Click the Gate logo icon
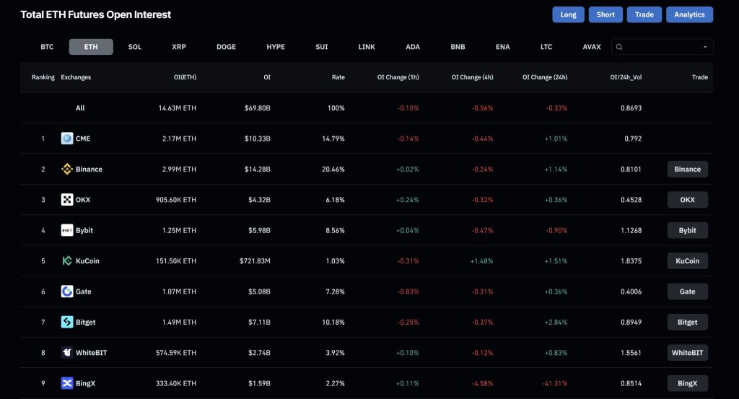 [67, 291]
